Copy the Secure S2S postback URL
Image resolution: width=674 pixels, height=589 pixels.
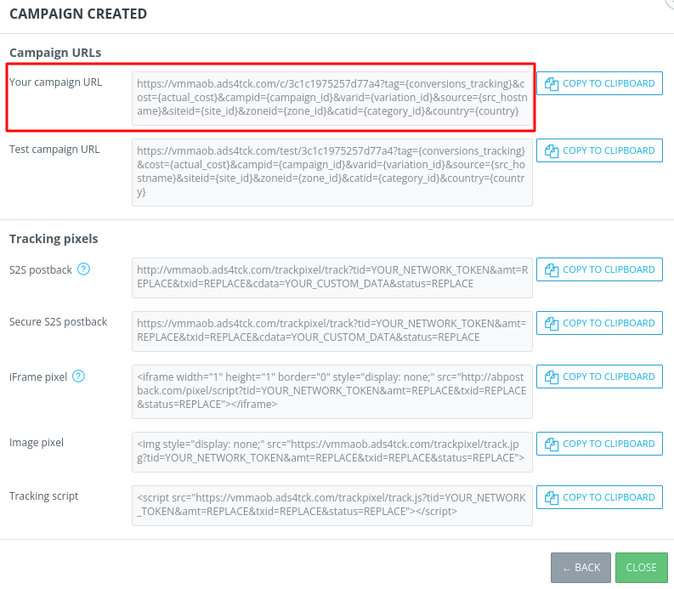click(x=599, y=323)
